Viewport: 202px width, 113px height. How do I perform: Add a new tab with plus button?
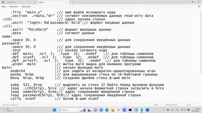pyautogui.click(x=73, y=2)
